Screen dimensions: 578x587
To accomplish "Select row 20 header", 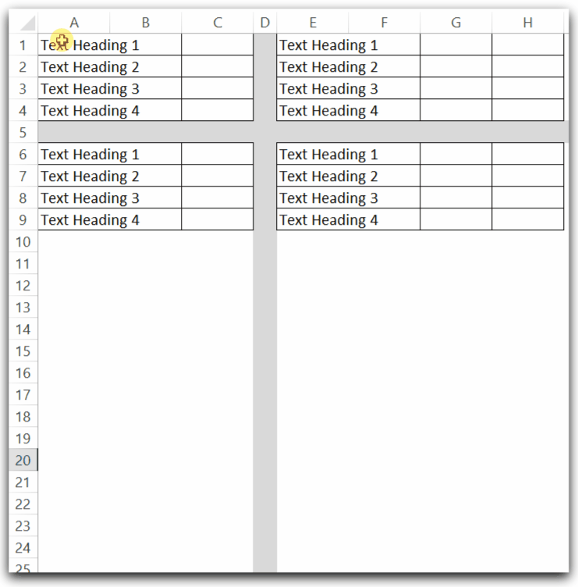I will coord(23,460).
